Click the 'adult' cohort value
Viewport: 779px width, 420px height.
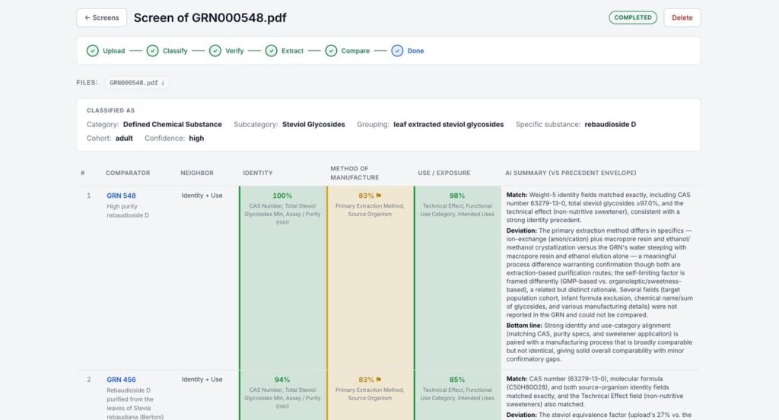point(124,138)
